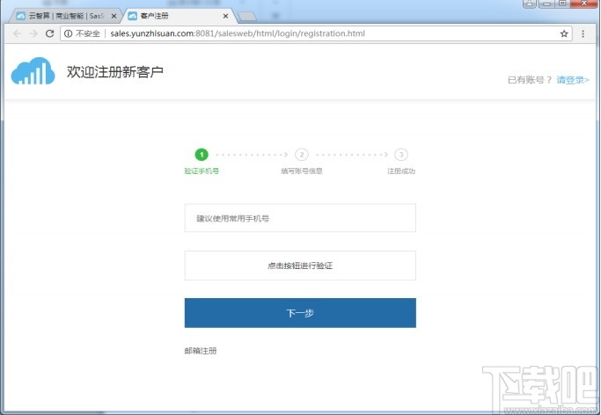Click the browser forward arrow
This screenshot has height=415, width=601.
33,33
